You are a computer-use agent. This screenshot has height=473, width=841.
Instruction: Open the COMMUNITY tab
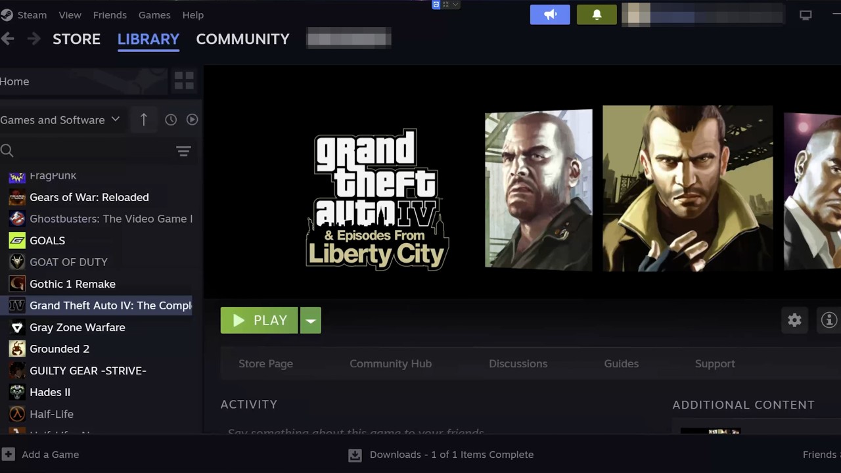[x=242, y=39]
